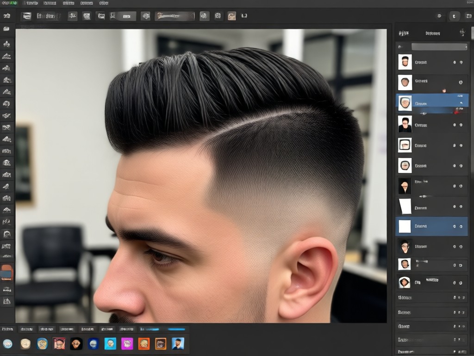Select layer with bearded face thumbnail
Screen dimensions: 474x356
(x=432, y=62)
